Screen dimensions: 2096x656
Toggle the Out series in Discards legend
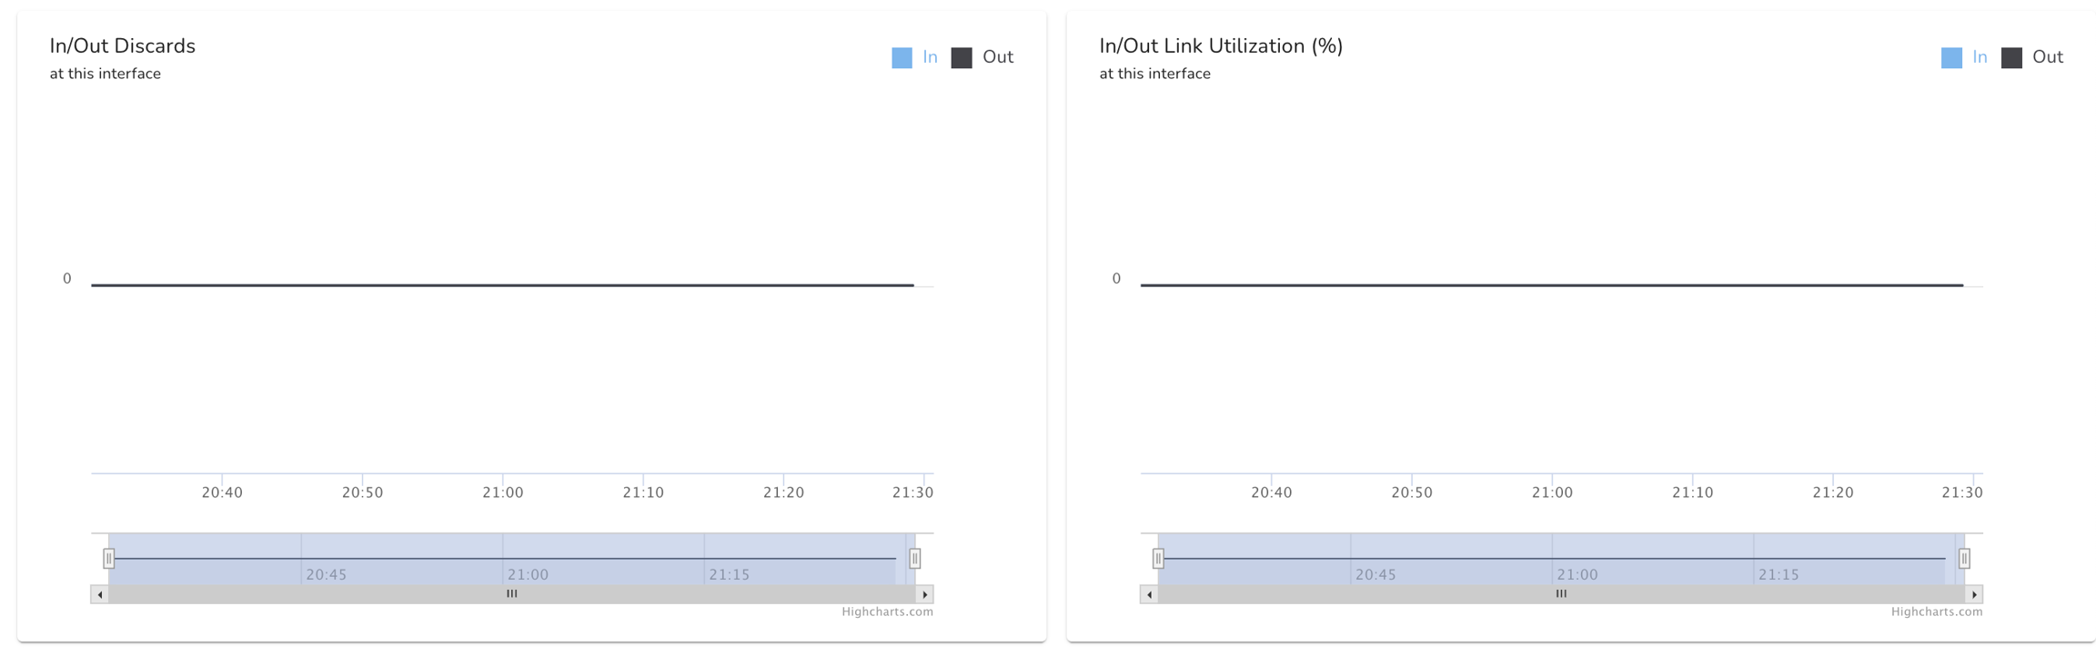pyautogui.click(x=997, y=57)
